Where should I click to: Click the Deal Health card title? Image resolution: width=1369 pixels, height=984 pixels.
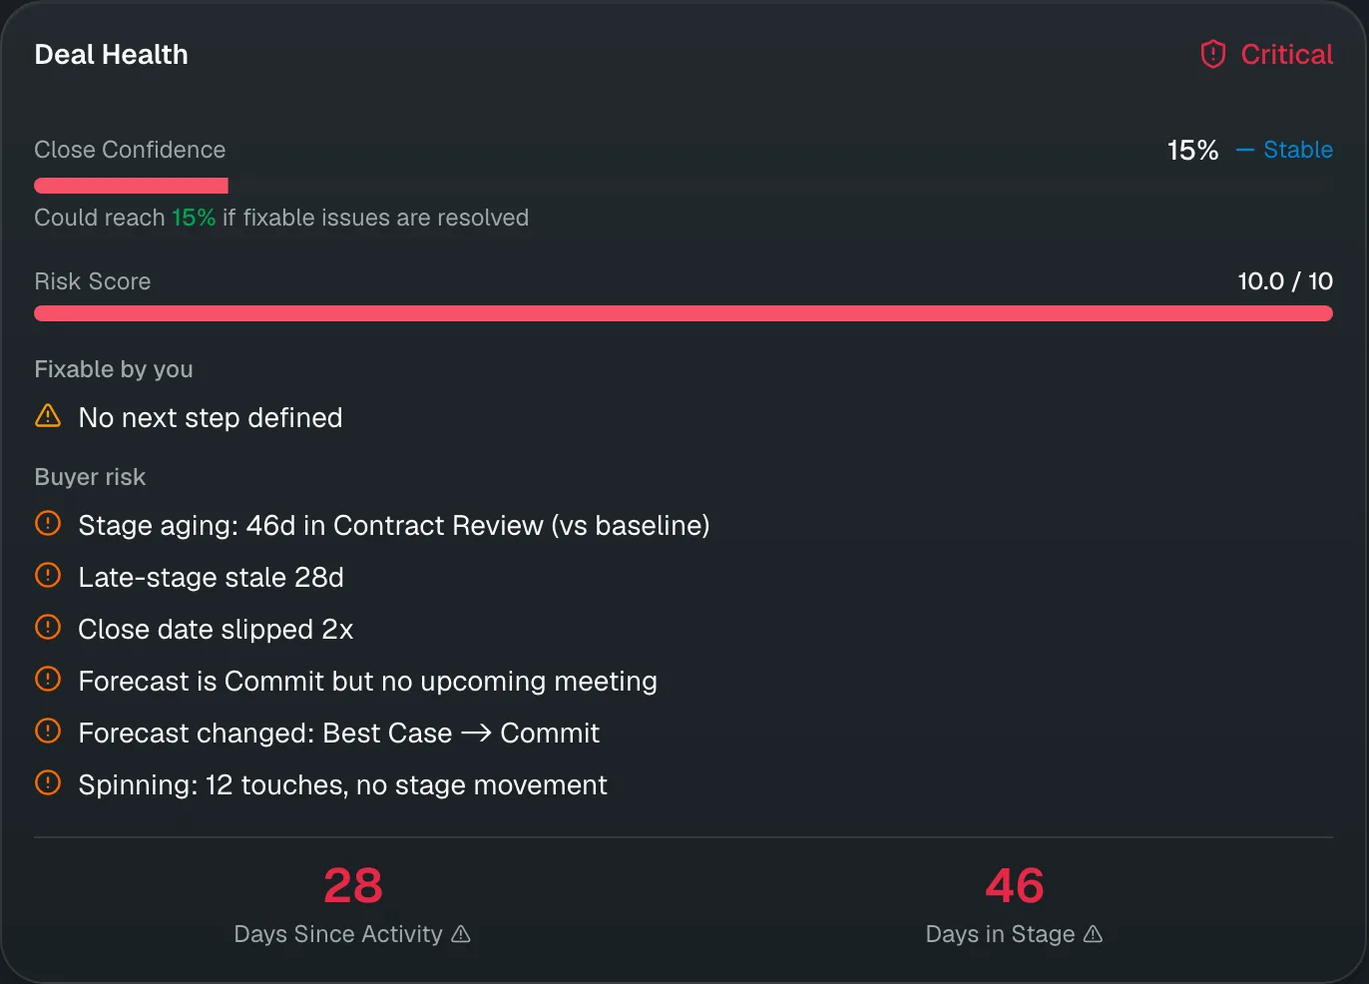tap(111, 54)
